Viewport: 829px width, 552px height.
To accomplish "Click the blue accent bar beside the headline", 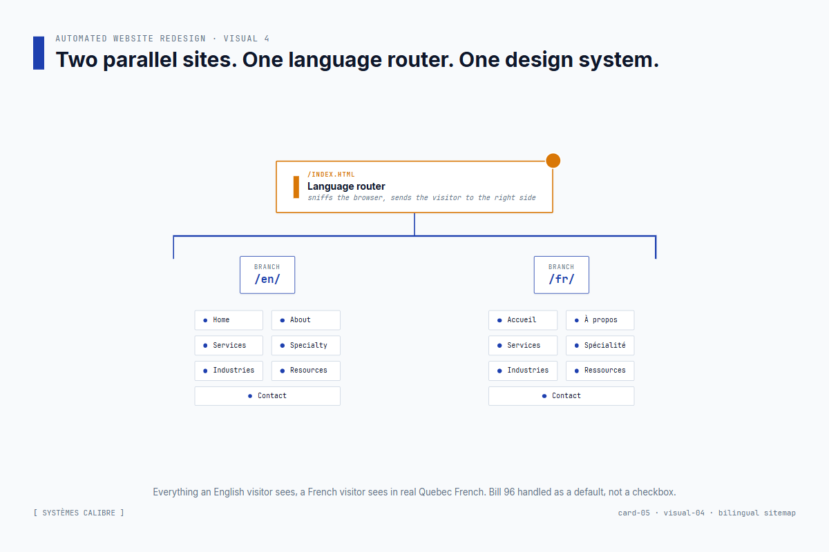I will (x=39, y=52).
